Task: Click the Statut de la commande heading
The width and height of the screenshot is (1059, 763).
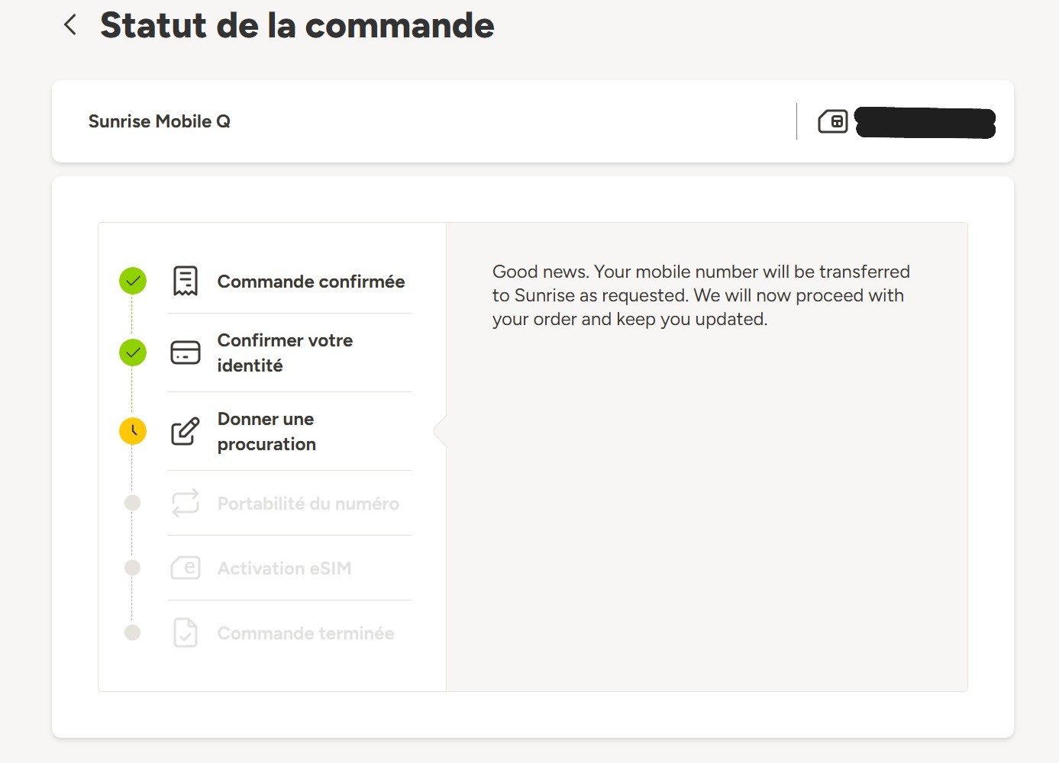Action: 297,25
